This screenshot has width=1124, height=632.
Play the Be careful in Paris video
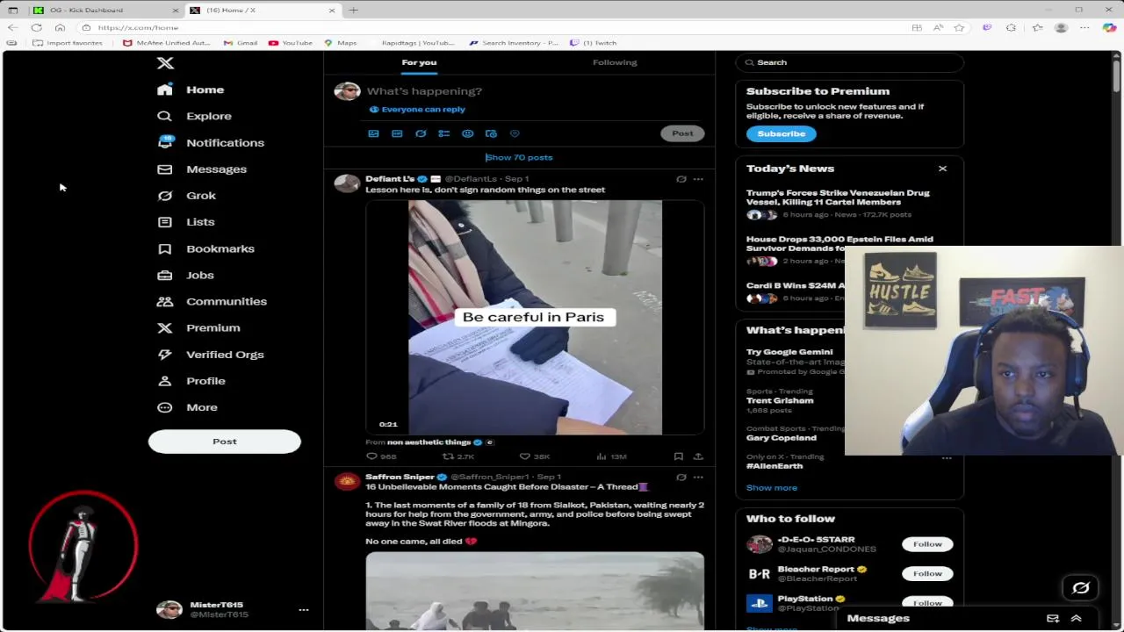[535, 318]
